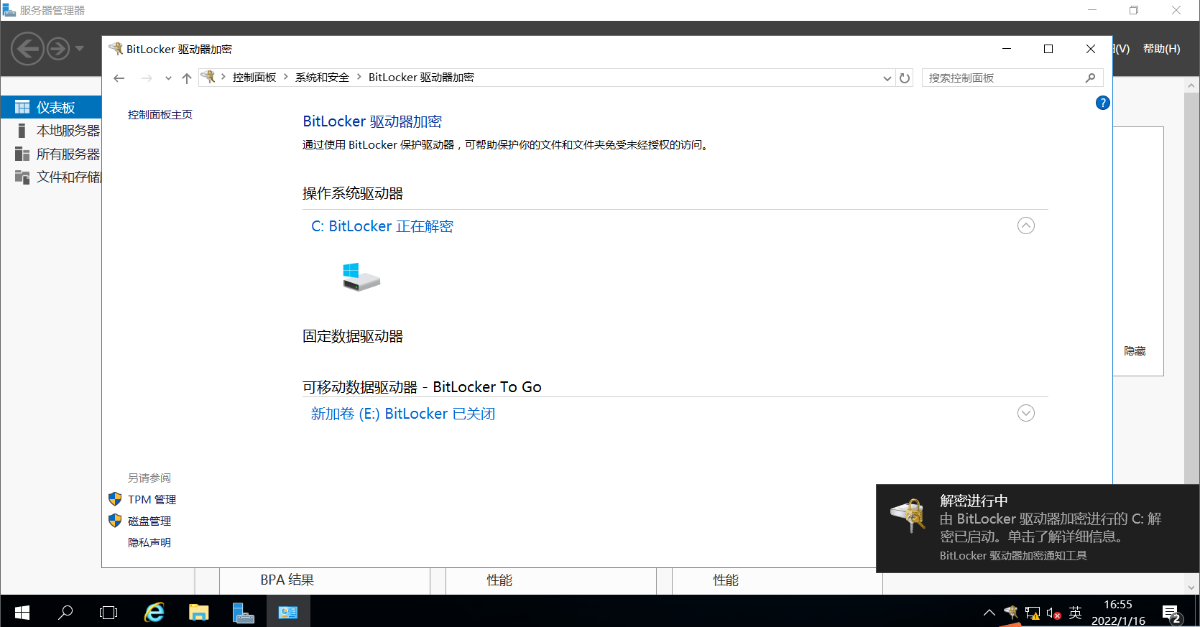Click muted volume tray icon
1200x627 pixels.
tap(1053, 613)
